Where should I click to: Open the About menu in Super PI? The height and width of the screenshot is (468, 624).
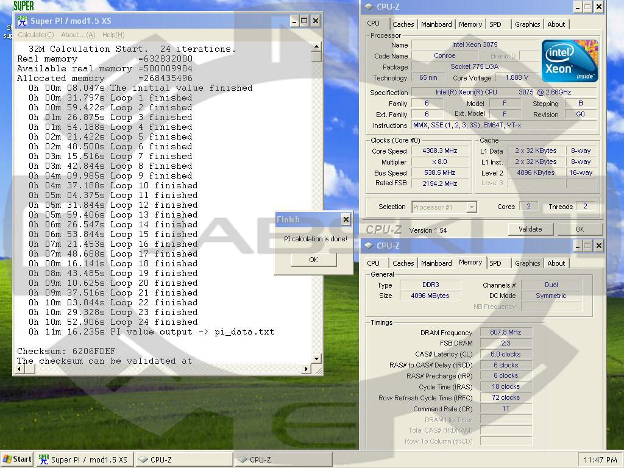pos(78,35)
